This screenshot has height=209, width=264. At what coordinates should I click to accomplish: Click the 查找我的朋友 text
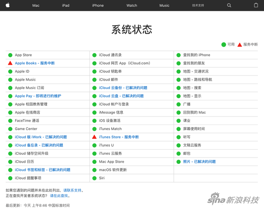coord(194,63)
